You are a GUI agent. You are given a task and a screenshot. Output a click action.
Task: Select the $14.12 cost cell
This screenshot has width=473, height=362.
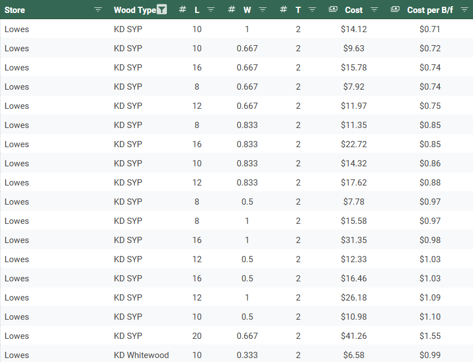(354, 29)
